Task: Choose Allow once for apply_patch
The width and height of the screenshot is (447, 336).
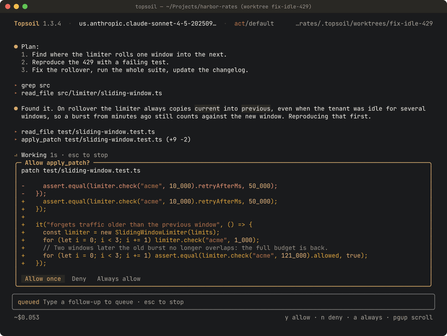Action: pyautogui.click(x=43, y=279)
